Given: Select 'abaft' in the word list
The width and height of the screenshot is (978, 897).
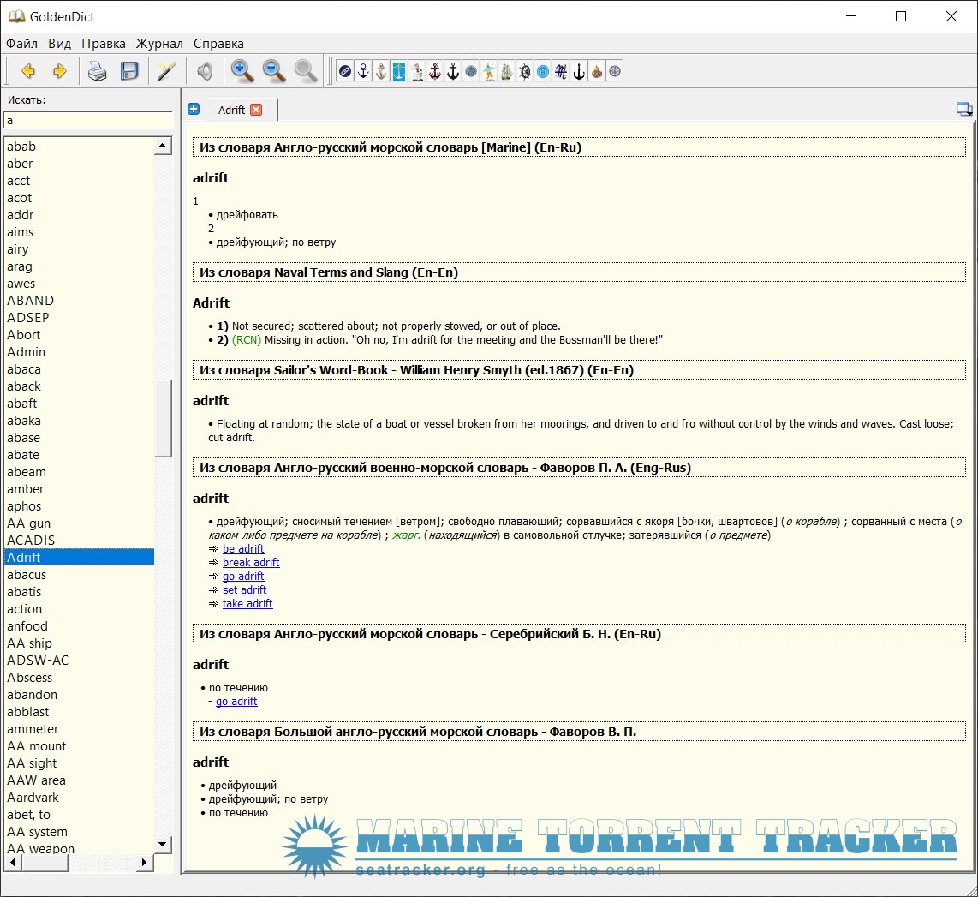Looking at the screenshot, I should coord(79,403).
